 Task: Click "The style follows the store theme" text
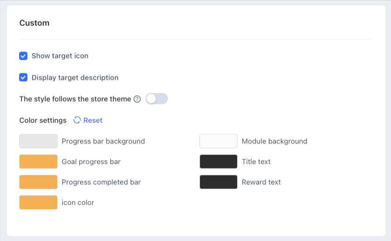pos(75,99)
